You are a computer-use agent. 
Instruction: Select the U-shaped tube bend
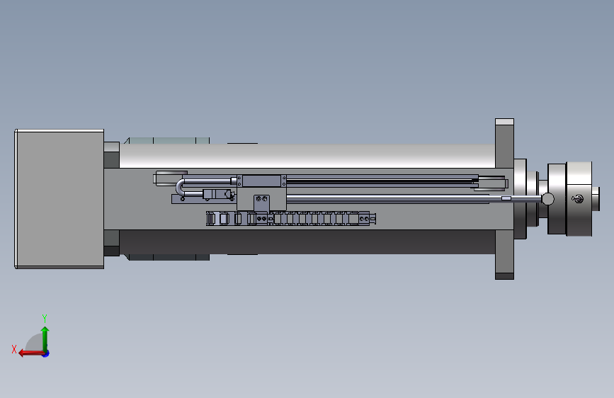[180, 187]
